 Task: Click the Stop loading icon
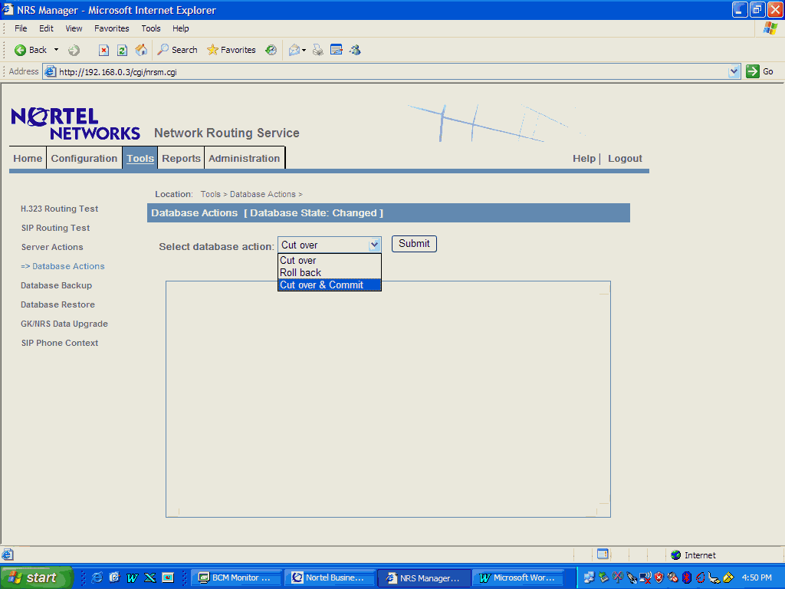pyautogui.click(x=103, y=50)
